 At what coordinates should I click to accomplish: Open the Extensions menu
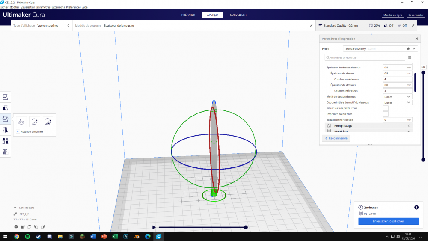[58, 7]
